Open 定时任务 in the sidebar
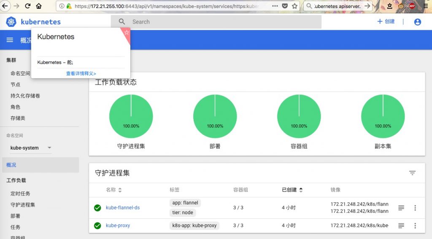This screenshot has height=239, width=432. 20,193
